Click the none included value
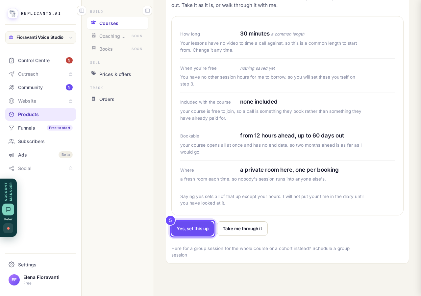 pos(259,102)
